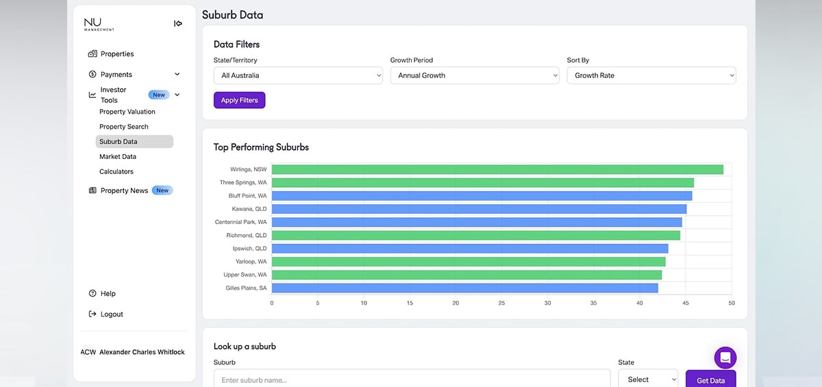Click the Help question mark icon
Viewport: 822px width, 387px height.
click(92, 293)
